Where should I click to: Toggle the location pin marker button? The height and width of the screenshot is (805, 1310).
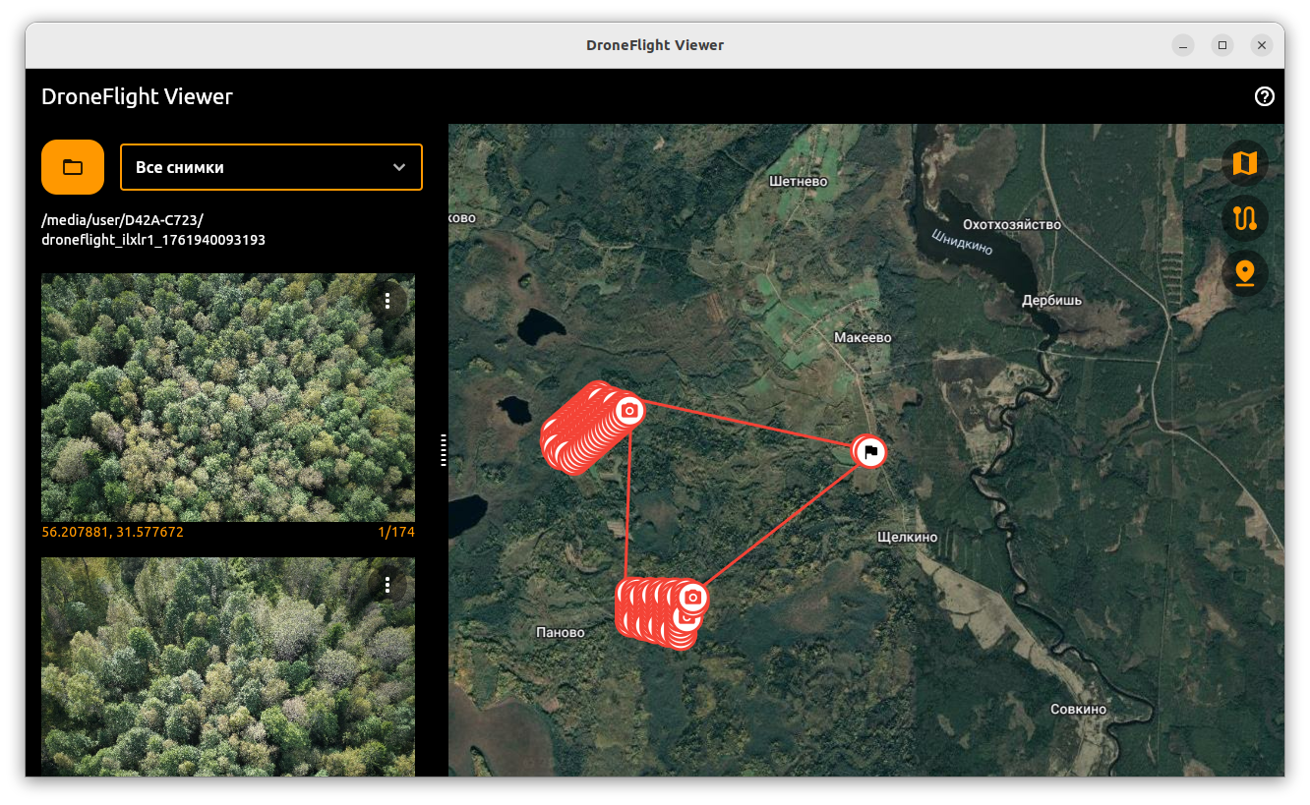point(1244,273)
